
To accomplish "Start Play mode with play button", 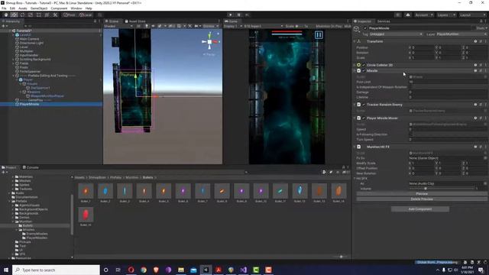I will point(231,15).
